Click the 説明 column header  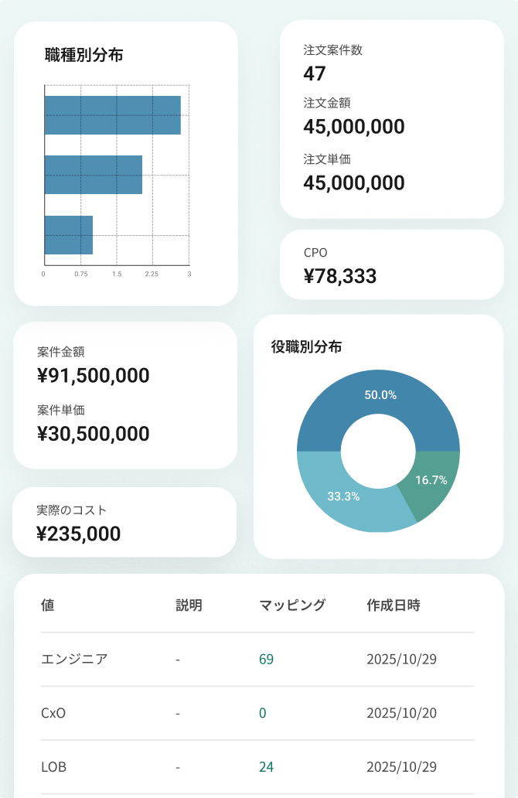(189, 605)
